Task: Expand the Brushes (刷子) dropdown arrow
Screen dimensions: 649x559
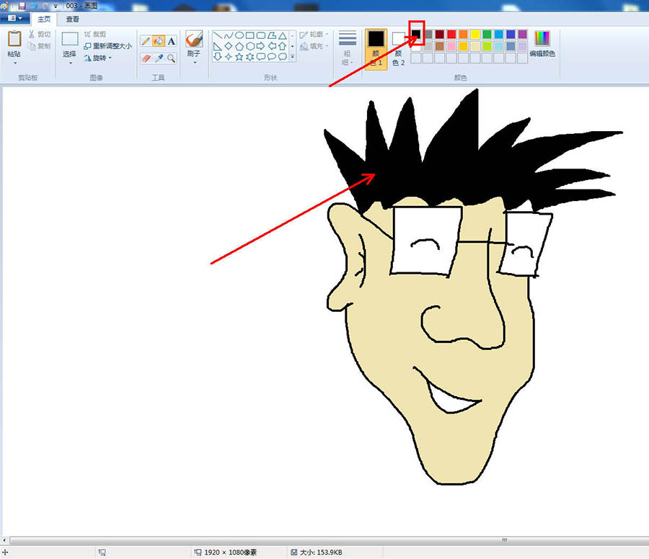Action: pyautogui.click(x=195, y=63)
